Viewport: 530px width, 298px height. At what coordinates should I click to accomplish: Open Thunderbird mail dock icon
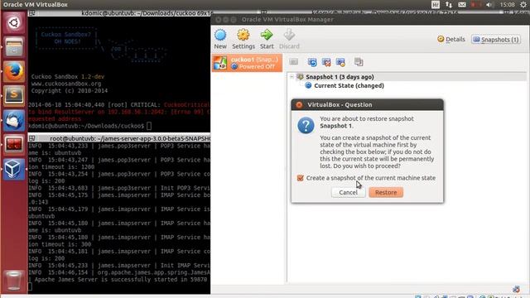(x=14, y=120)
